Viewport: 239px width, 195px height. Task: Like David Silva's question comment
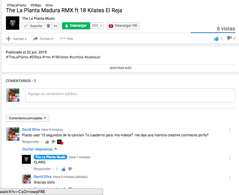(x=47, y=142)
